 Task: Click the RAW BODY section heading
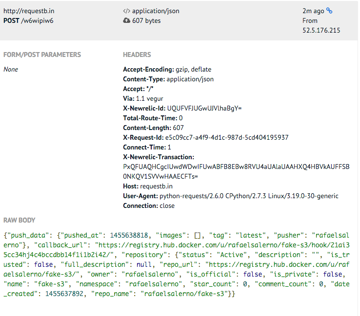tap(19, 220)
